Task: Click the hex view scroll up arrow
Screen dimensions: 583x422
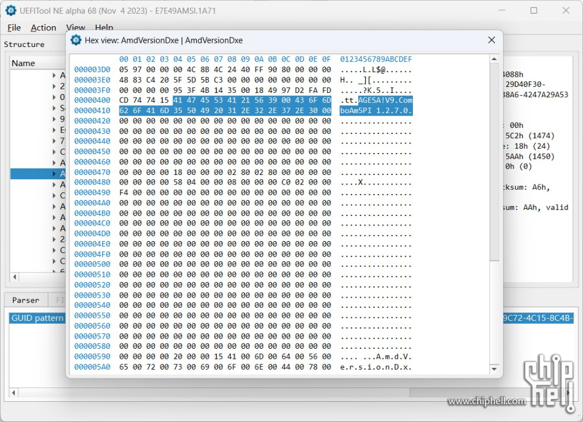Action: [x=494, y=60]
